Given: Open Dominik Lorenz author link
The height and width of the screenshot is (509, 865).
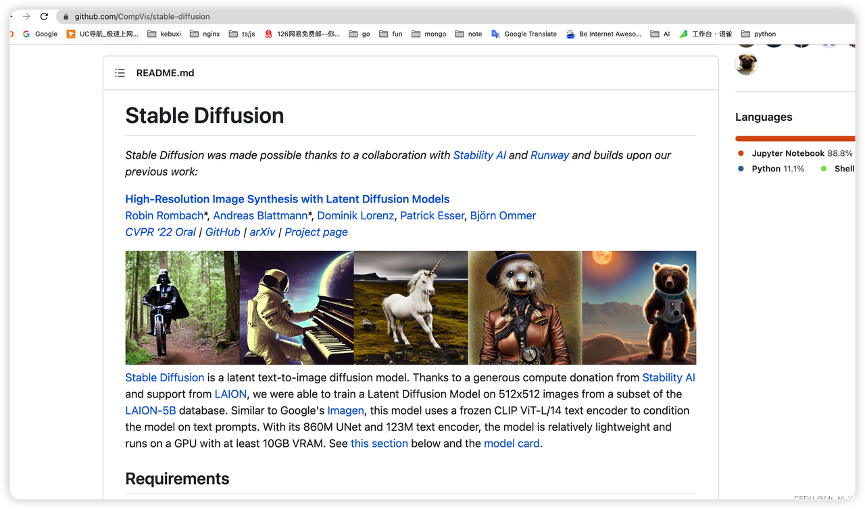Looking at the screenshot, I should point(355,215).
